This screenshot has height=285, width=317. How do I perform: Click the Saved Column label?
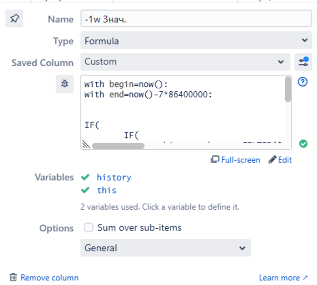point(42,63)
